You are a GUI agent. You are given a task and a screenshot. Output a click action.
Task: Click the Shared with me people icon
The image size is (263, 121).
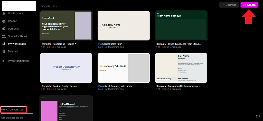[x=4, y=36]
